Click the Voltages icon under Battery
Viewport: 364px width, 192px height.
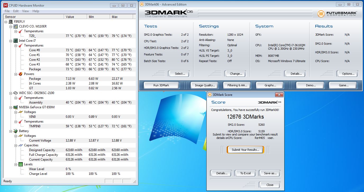pos(21,136)
